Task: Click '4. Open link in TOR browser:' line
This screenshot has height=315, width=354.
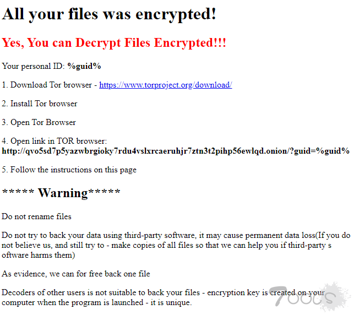Action: point(54,141)
